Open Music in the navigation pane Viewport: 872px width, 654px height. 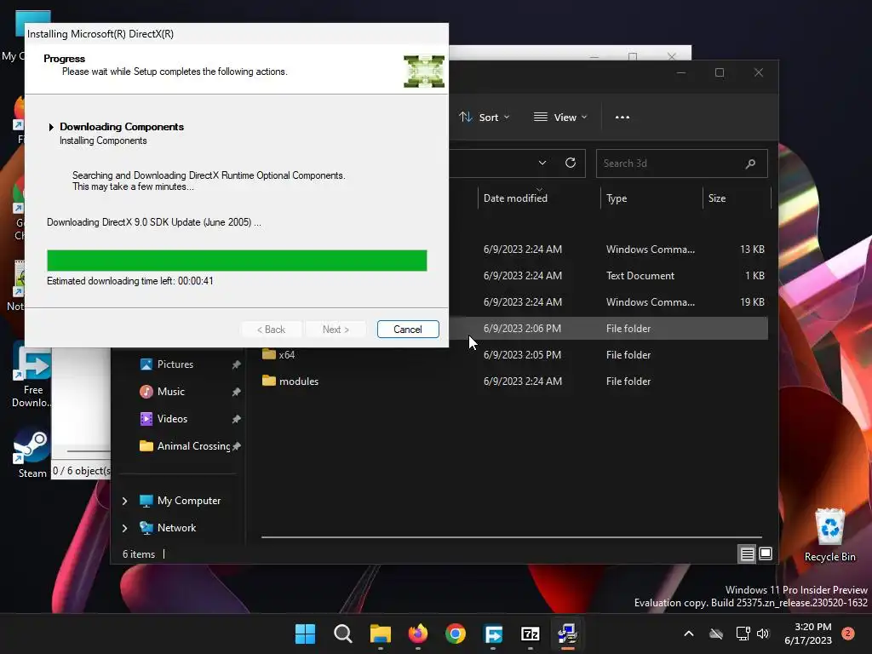point(170,392)
